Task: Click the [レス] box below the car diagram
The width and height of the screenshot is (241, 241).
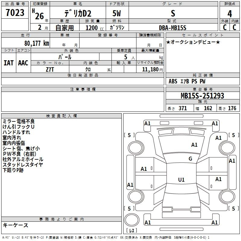Action: tap(132, 231)
